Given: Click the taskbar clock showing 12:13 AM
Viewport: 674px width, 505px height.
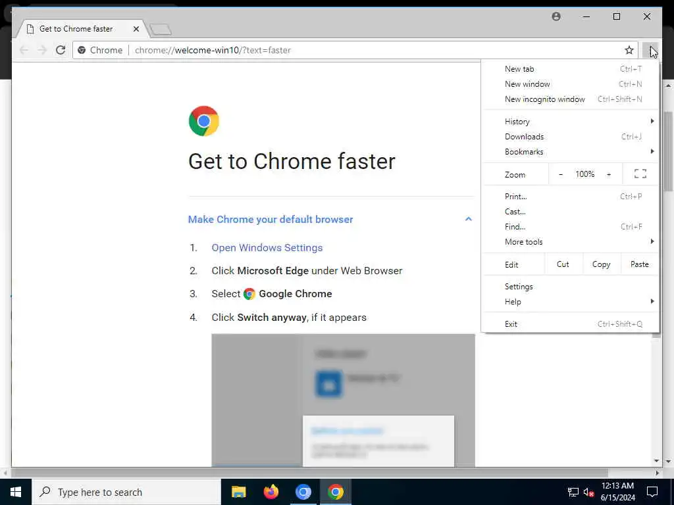Looking at the screenshot, I should [x=617, y=492].
